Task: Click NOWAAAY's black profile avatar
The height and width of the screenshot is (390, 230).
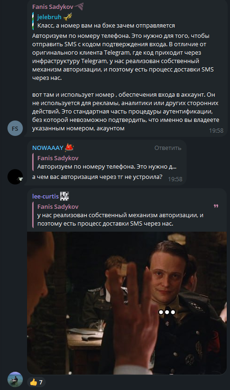Action: 15,177
